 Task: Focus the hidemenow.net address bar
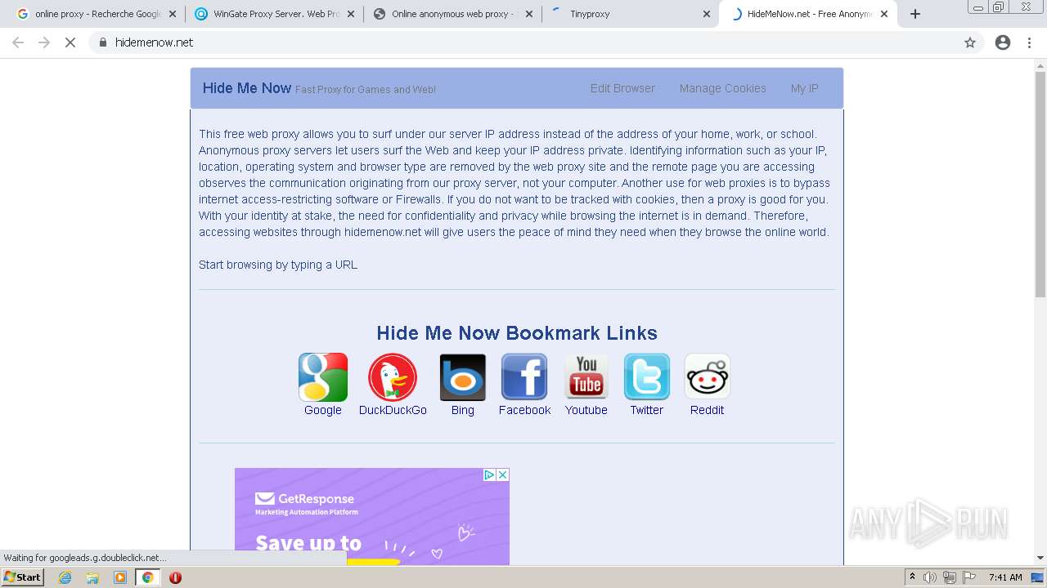point(536,42)
